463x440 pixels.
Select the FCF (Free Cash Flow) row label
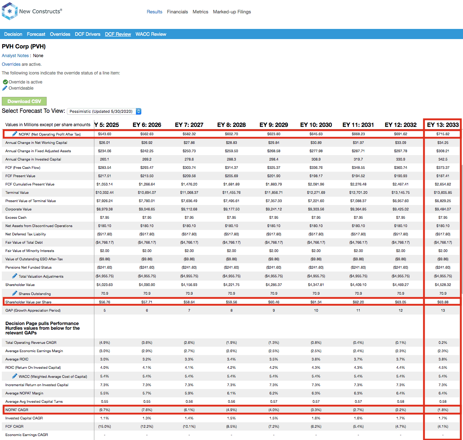pos(23,167)
